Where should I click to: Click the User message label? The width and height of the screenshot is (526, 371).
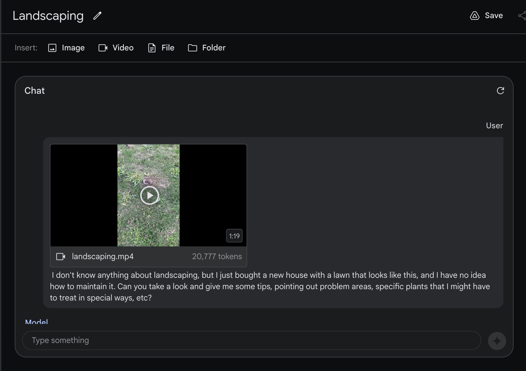click(494, 125)
